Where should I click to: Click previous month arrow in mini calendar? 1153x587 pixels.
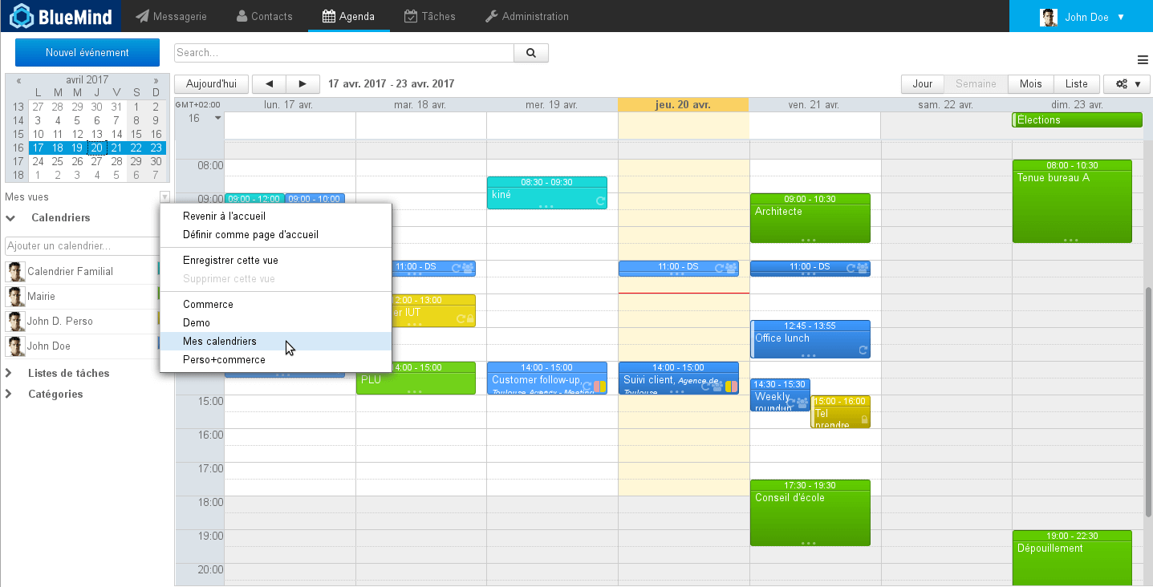pos(18,80)
